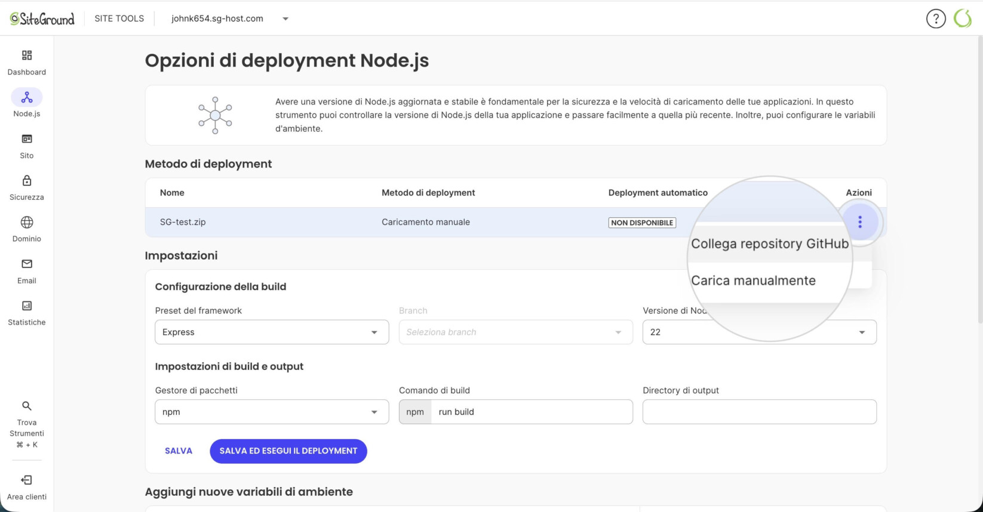
Task: Select the Node.js sidebar icon
Action: (x=27, y=97)
